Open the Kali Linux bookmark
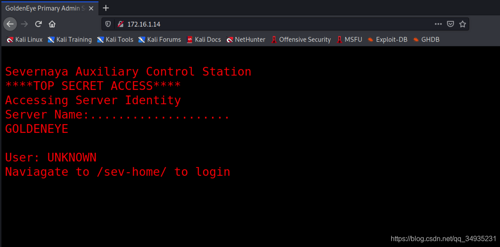 click(25, 40)
